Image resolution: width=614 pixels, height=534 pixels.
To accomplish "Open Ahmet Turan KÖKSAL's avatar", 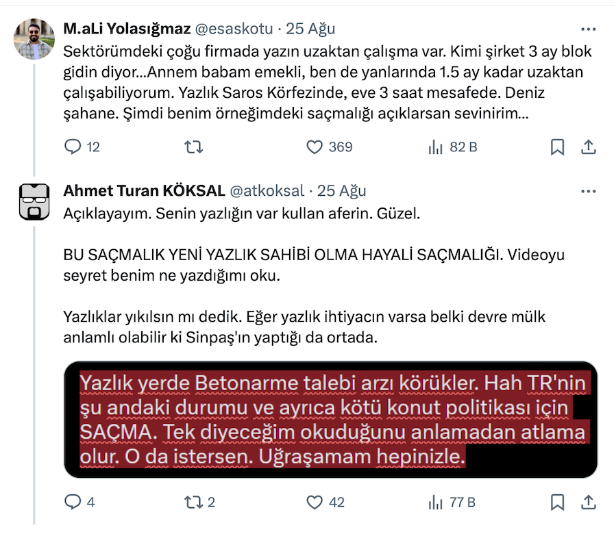I will (x=34, y=201).
